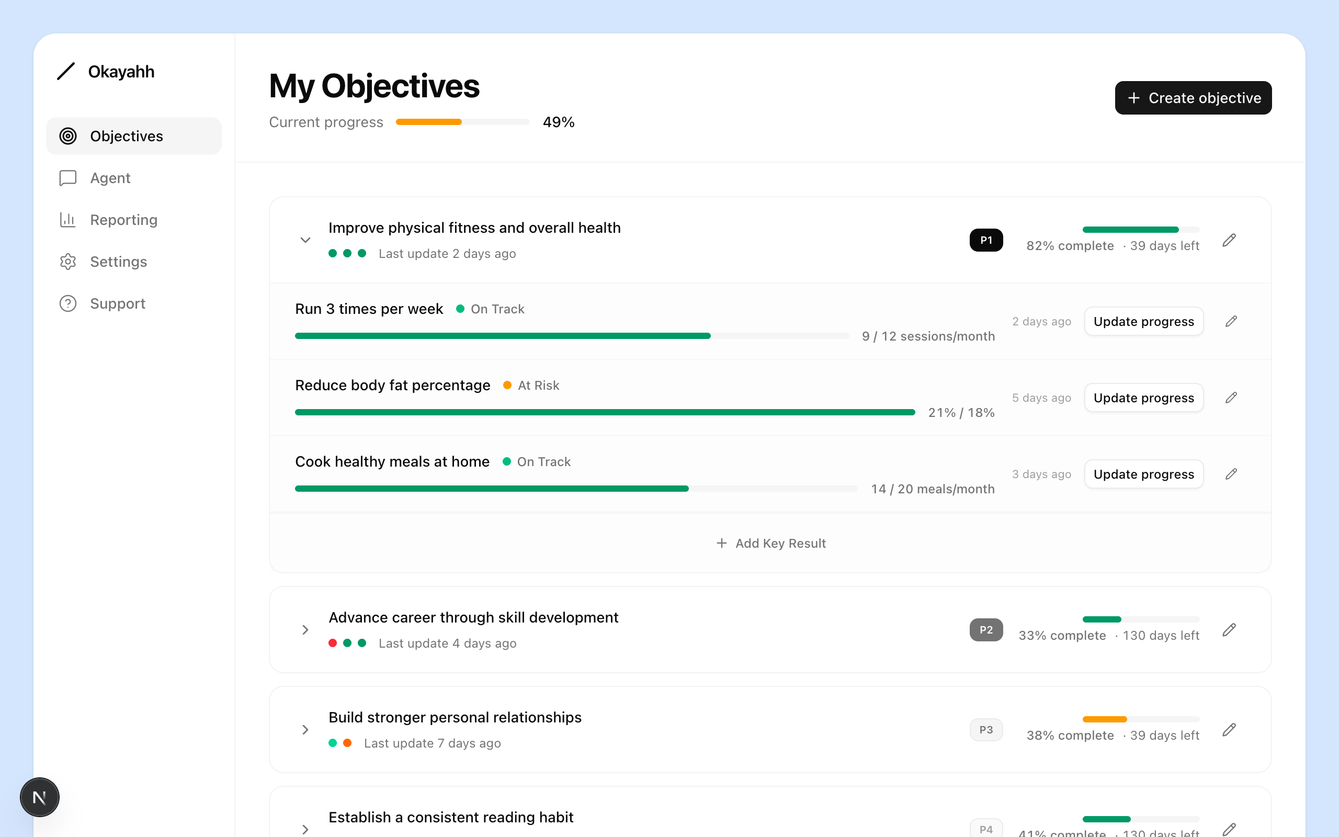The width and height of the screenshot is (1339, 837).
Task: Collapse the Improve physical fitness objective
Action: click(x=305, y=240)
